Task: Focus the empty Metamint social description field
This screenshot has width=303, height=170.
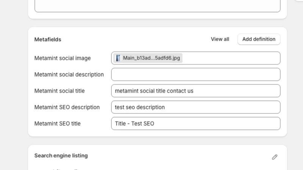Action: pos(196,74)
